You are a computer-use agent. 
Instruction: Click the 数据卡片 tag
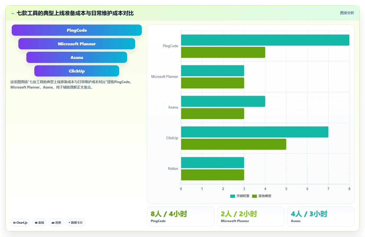click(x=76, y=223)
